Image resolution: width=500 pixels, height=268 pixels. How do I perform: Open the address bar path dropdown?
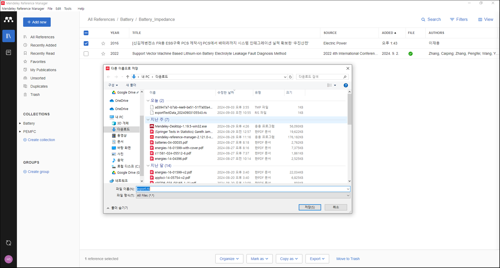pyautogui.click(x=285, y=77)
